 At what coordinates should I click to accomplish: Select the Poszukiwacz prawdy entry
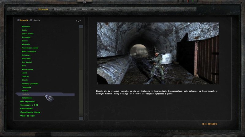[x=30, y=48]
